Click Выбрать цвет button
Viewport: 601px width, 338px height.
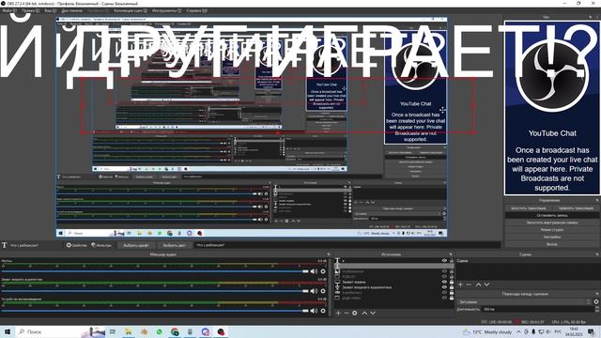click(175, 245)
